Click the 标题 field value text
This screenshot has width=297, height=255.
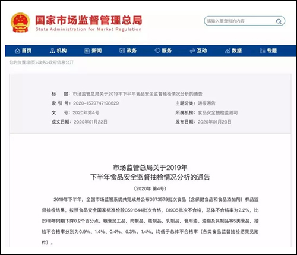(138, 94)
